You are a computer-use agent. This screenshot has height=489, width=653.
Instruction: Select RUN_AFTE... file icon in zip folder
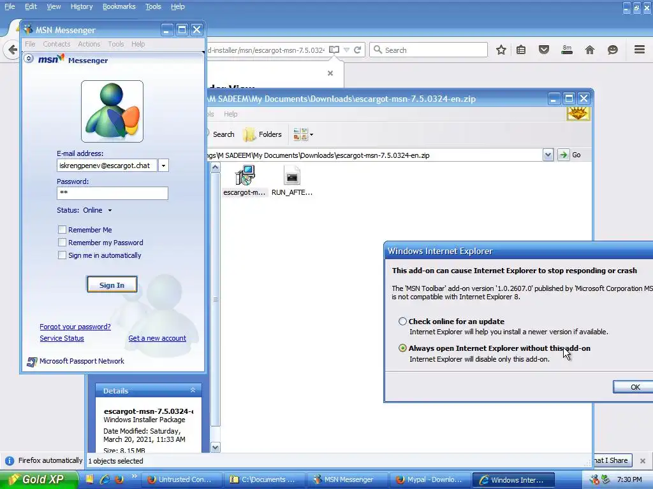291,176
